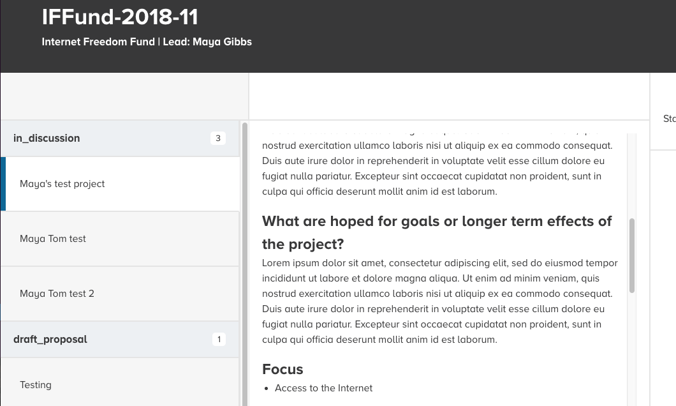Image resolution: width=676 pixels, height=406 pixels.
Task: Click the IFFund-2018-11 title
Action: point(119,17)
